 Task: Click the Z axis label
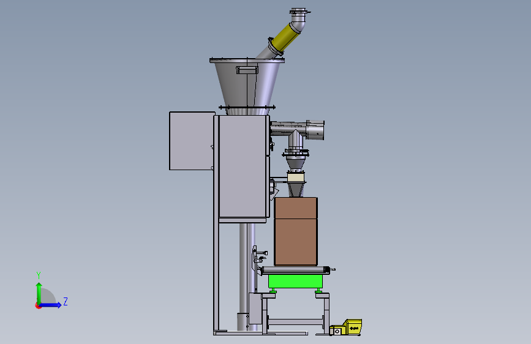66,301
